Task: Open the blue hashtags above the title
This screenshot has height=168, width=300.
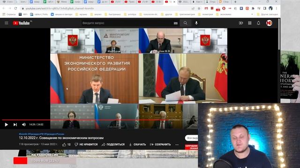Action: (x=42, y=134)
